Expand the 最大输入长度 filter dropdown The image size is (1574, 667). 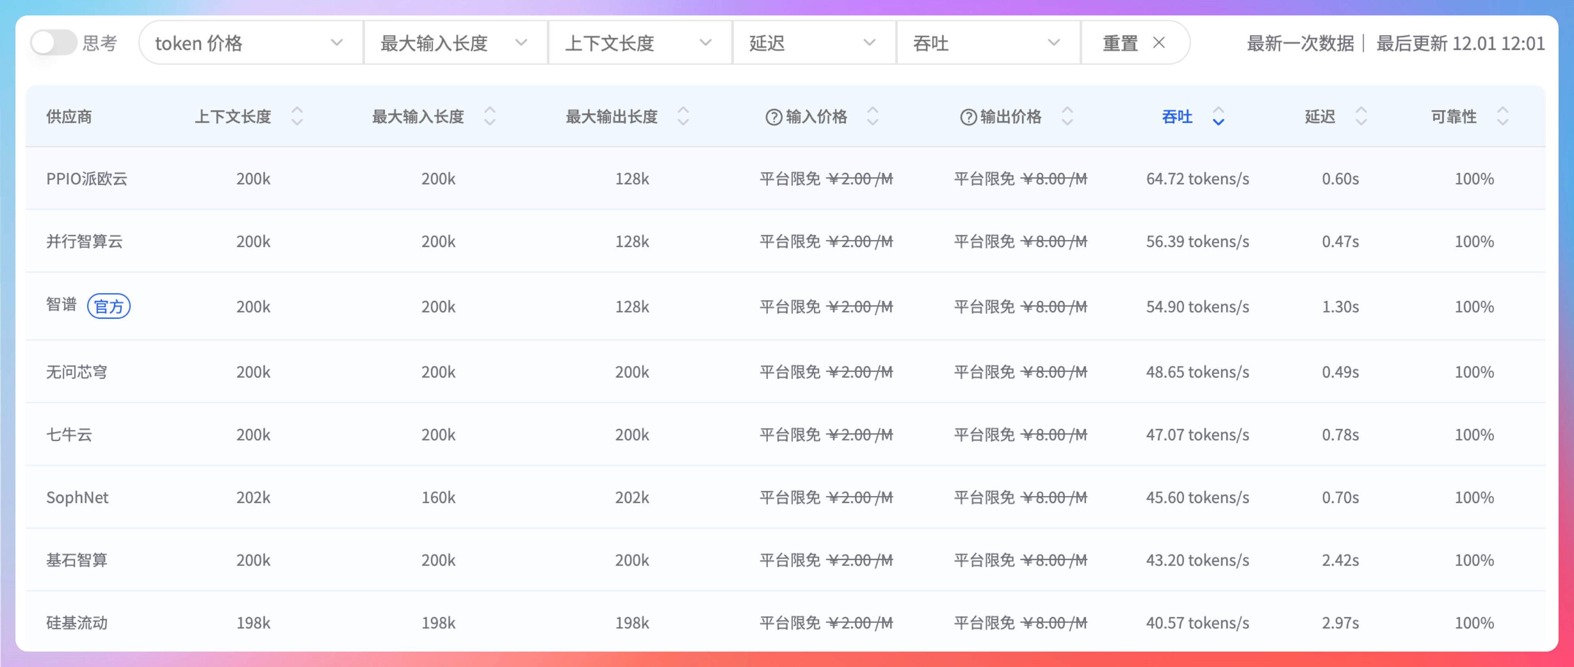click(x=454, y=43)
